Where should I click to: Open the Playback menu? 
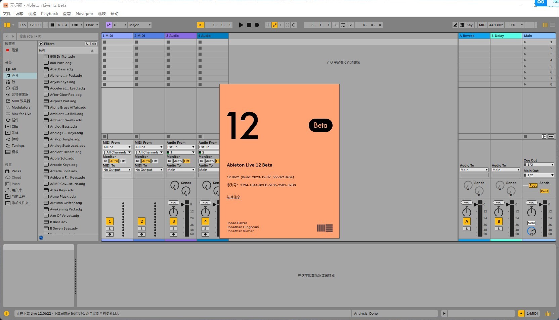[x=49, y=14]
